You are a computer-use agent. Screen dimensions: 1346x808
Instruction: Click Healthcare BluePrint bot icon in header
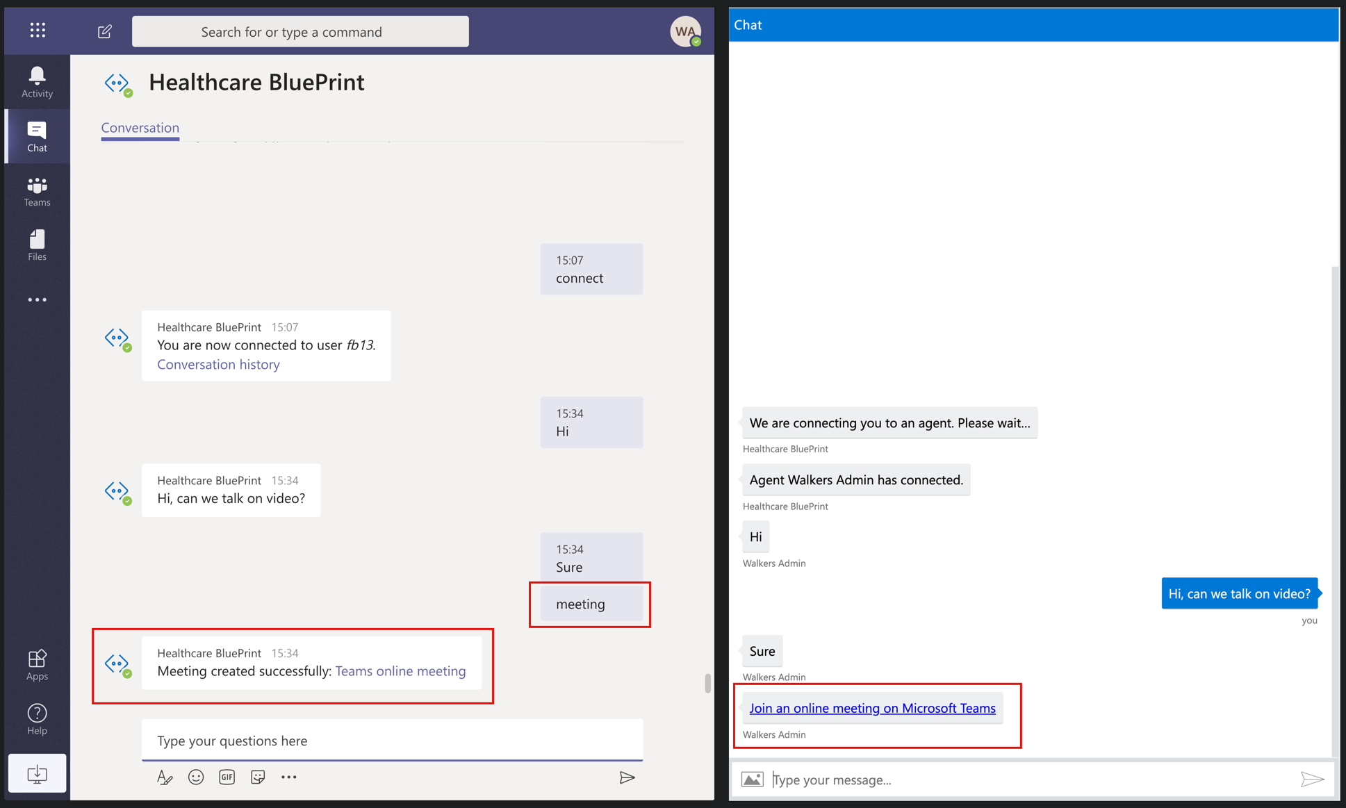(118, 83)
